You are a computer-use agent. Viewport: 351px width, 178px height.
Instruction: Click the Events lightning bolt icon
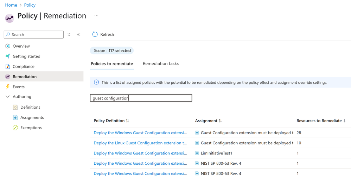(x=8, y=87)
